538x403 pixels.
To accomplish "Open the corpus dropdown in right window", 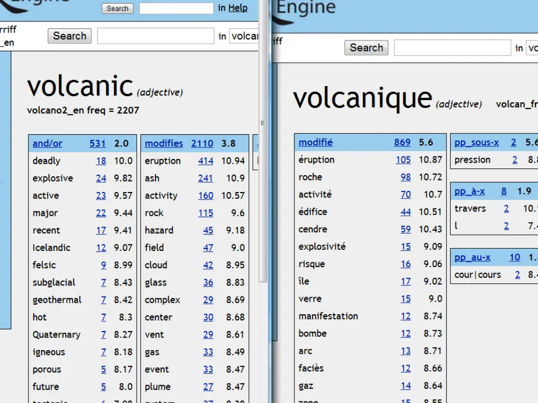I will (532, 48).
